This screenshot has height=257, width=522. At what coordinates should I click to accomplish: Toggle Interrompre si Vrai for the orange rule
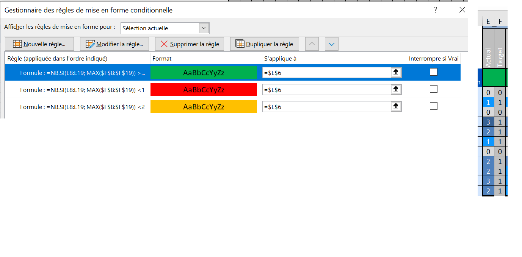point(434,106)
